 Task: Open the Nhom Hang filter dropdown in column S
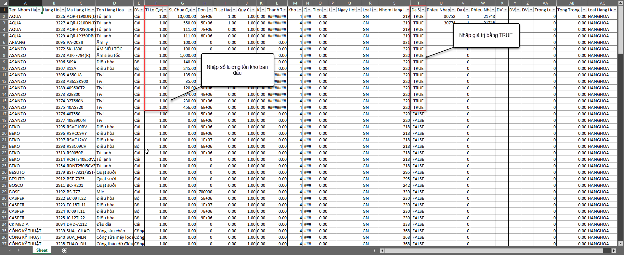pyautogui.click(x=408, y=10)
